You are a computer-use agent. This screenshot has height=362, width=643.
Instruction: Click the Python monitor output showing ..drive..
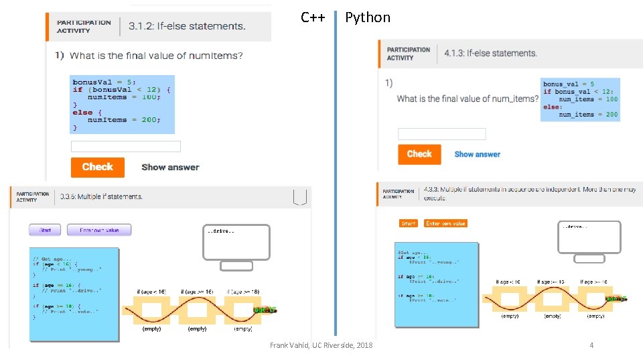pyautogui.click(x=589, y=237)
